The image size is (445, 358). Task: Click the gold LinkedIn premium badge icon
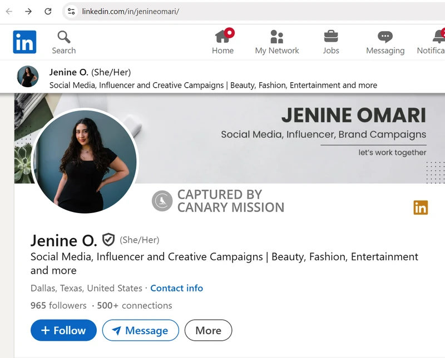421,208
